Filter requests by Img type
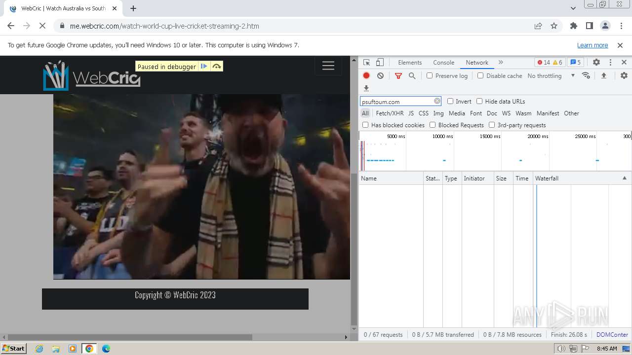Image resolution: width=632 pixels, height=355 pixels. (x=438, y=113)
